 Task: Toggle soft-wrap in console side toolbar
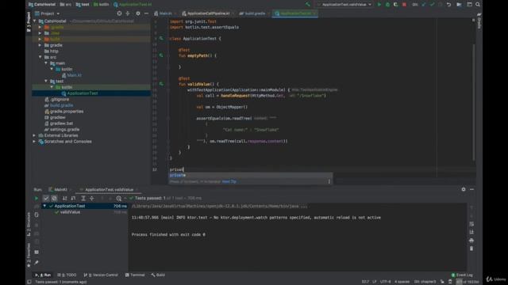(471, 224)
